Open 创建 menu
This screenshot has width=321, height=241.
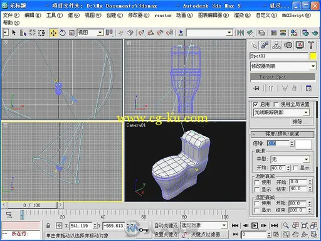pos(115,15)
